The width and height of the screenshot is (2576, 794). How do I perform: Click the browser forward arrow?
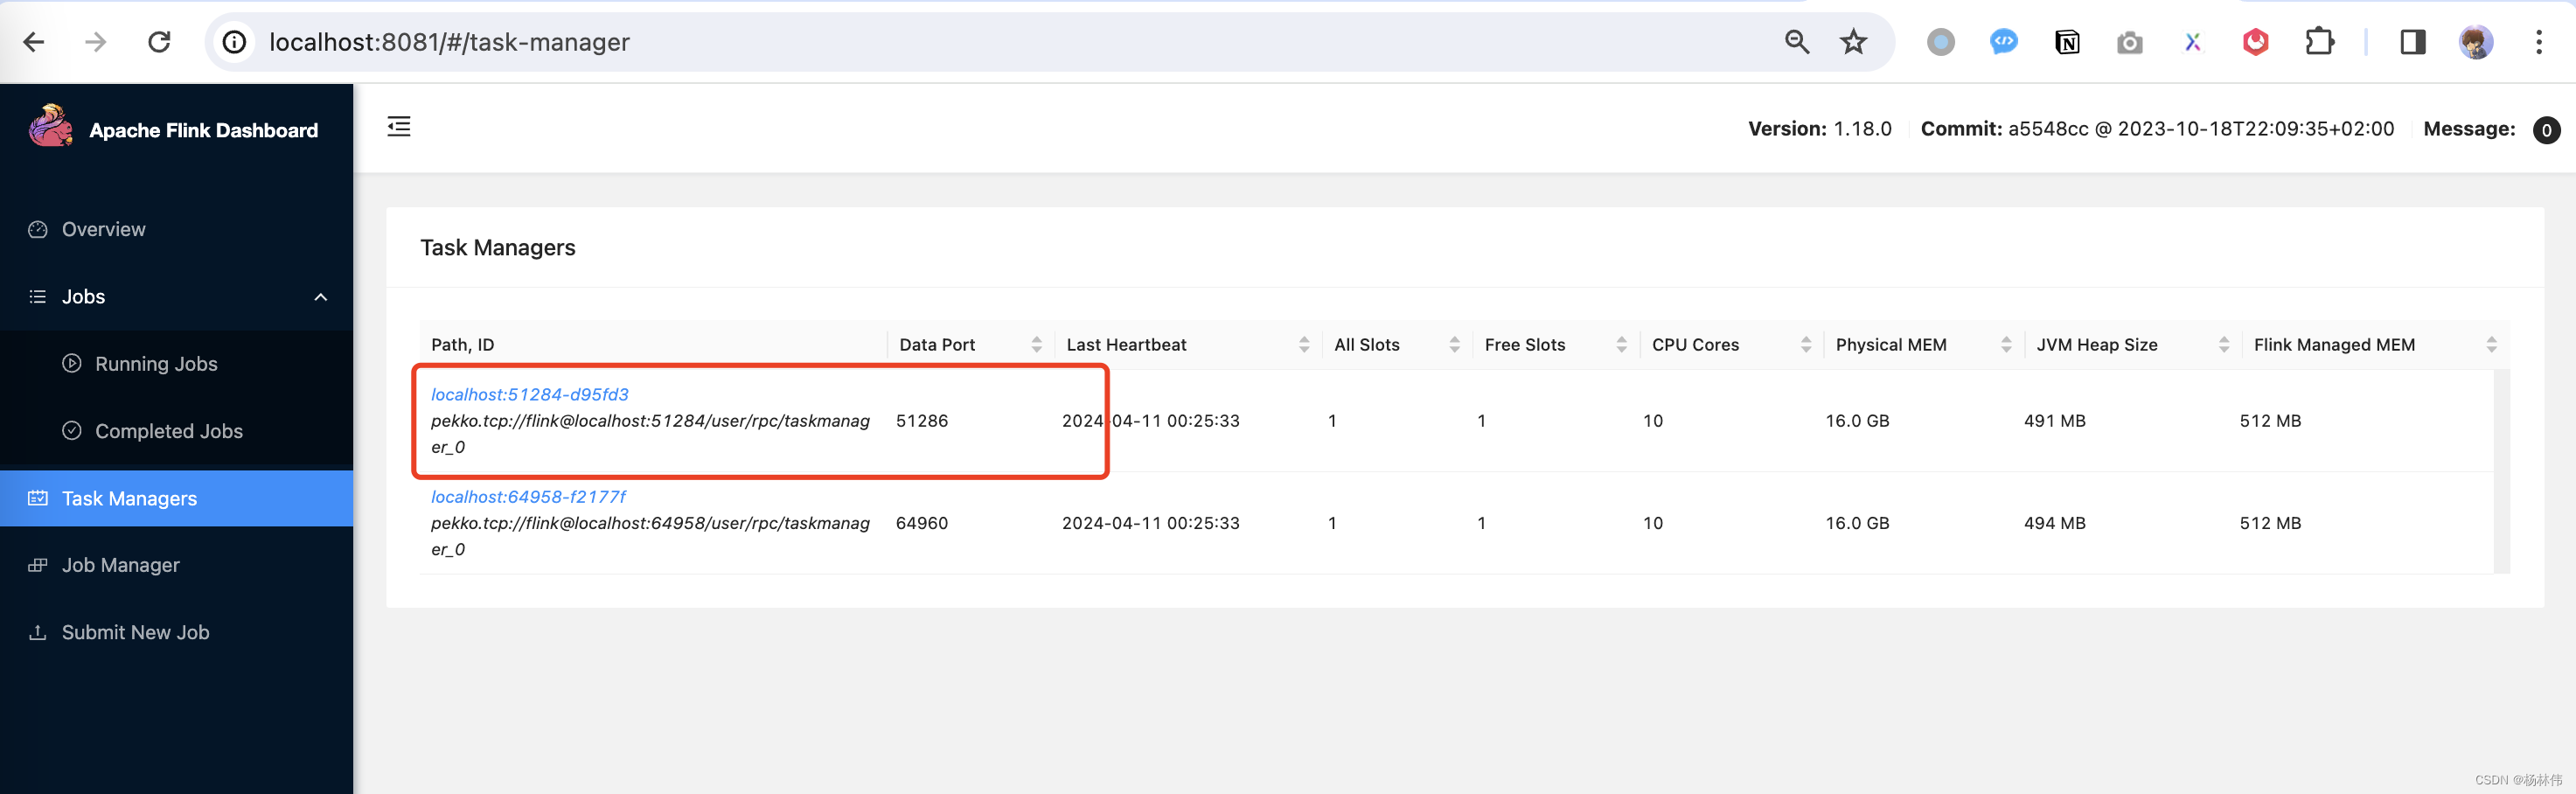[96, 42]
